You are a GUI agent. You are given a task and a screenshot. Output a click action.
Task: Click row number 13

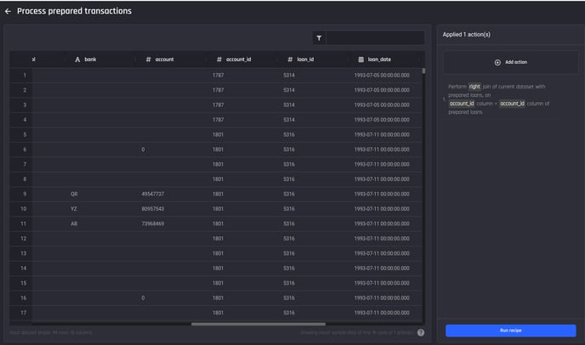click(24, 253)
